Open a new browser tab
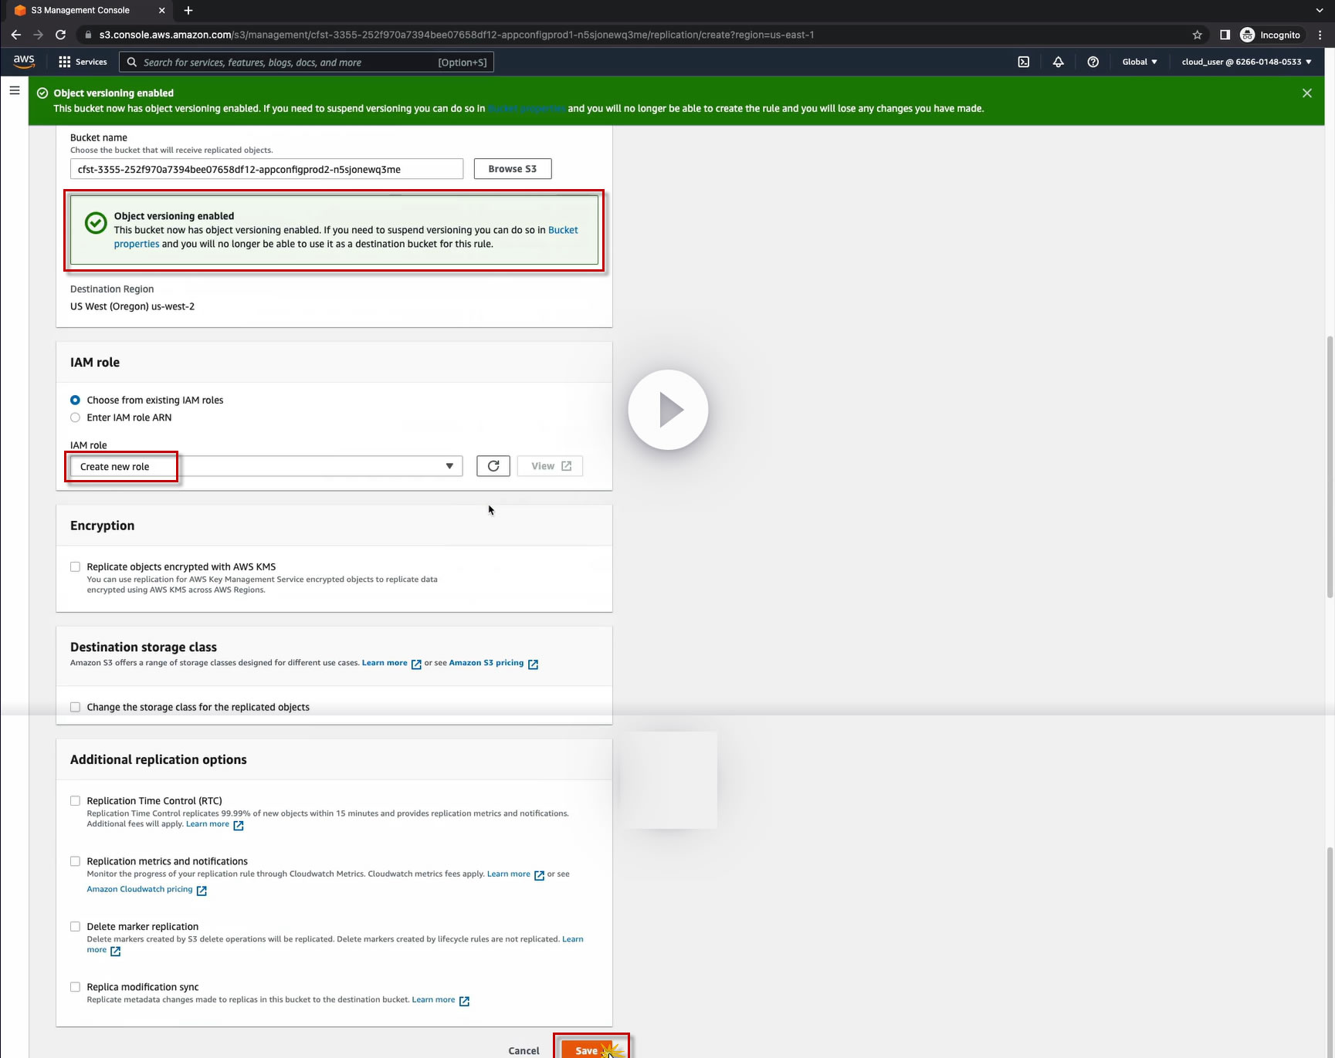Screen dimensions: 1335x1058 click(x=188, y=10)
